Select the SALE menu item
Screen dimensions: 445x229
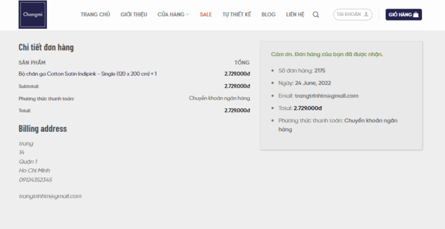(206, 14)
